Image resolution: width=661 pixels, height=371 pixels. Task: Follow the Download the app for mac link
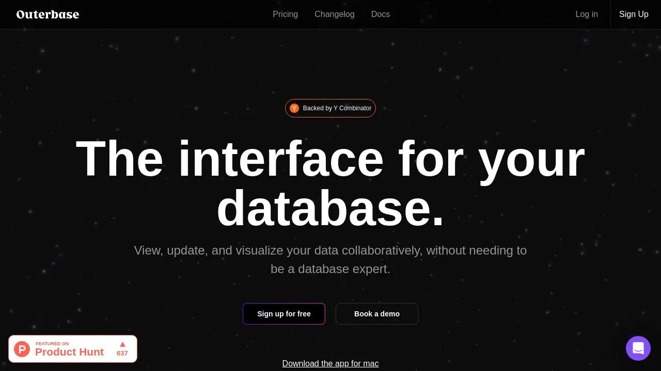330,364
